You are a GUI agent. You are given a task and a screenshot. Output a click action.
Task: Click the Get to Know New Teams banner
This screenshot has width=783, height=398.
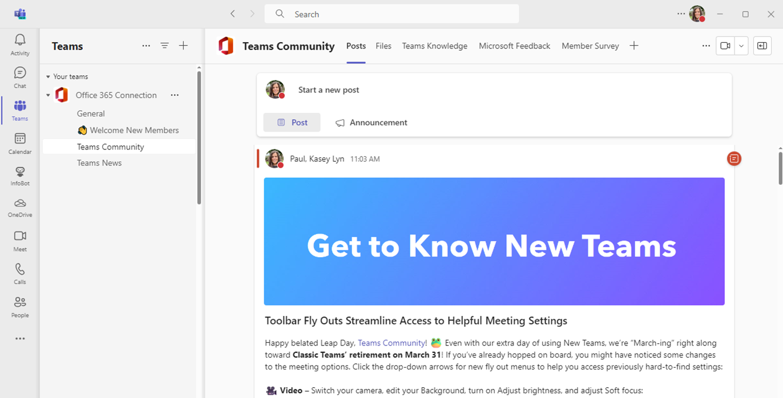click(494, 241)
